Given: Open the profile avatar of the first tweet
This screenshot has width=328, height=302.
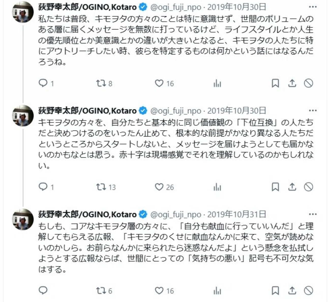Looking at the screenshot, I should [x=23, y=12].
